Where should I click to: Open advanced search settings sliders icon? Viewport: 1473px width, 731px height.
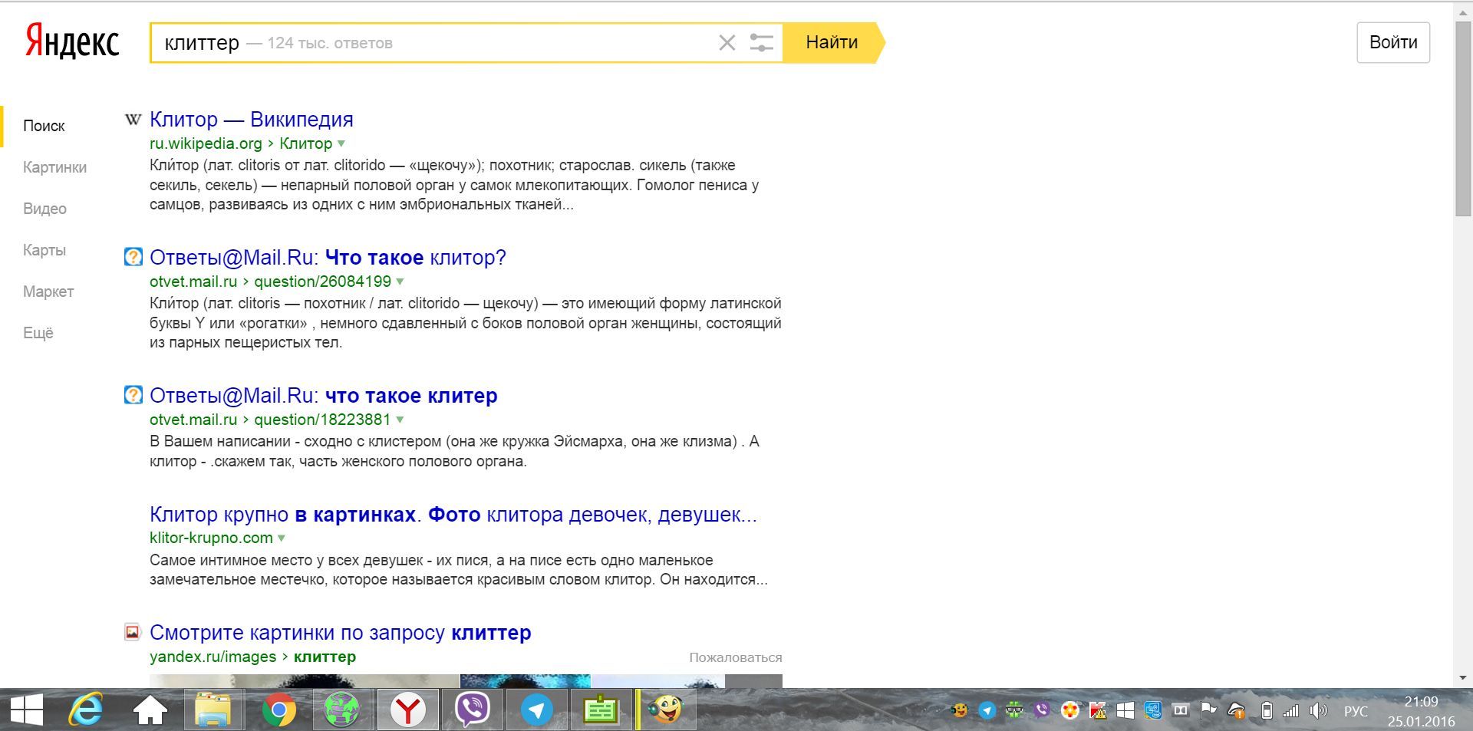pos(761,43)
